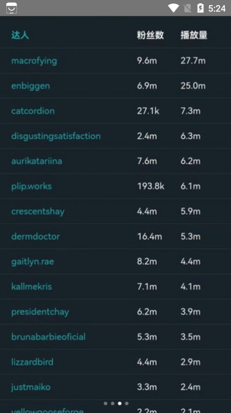
Task: Tap the active third page dot
Action: 120,403
